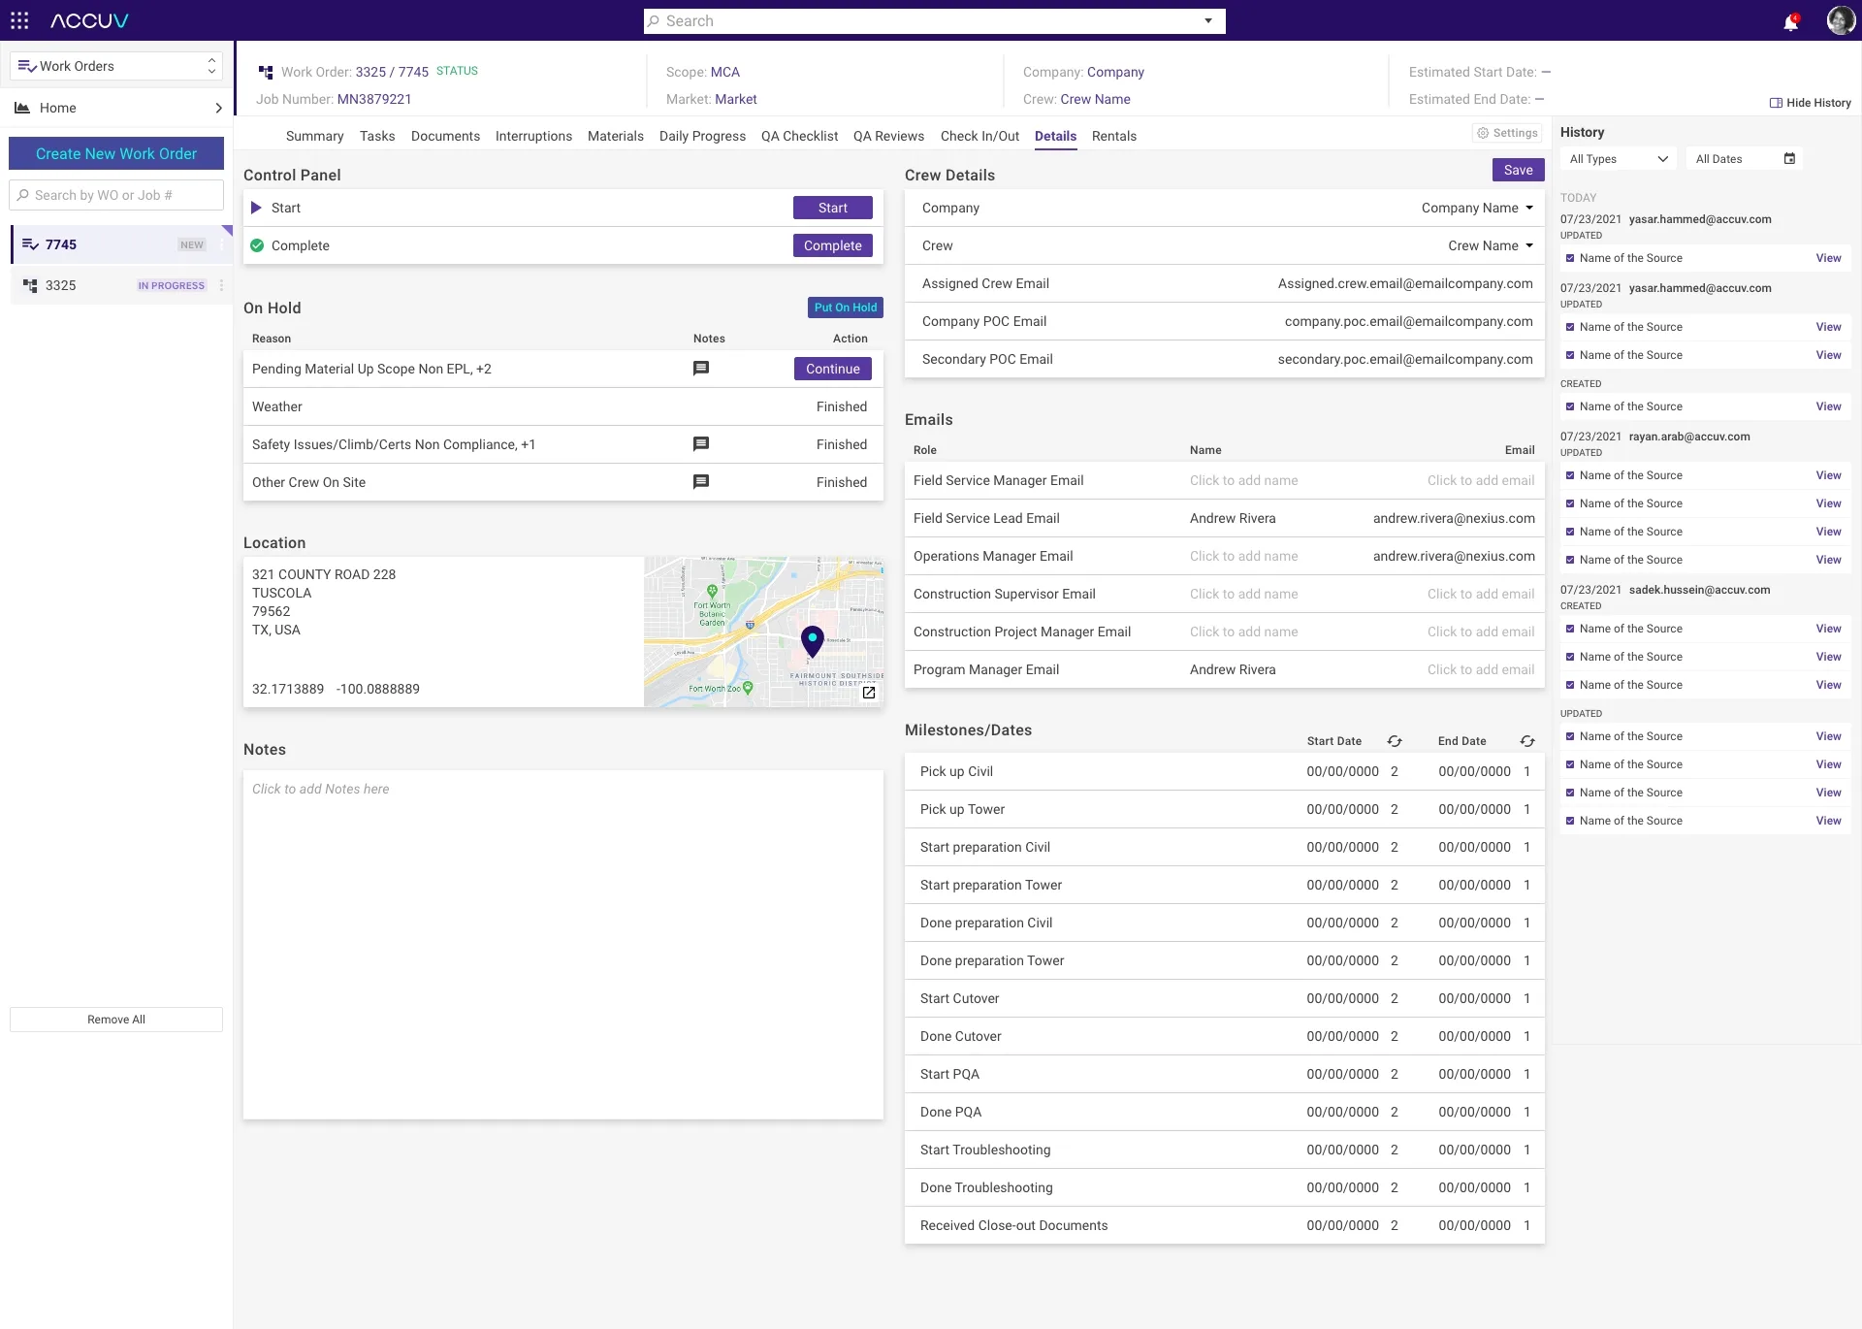Open notes for Pending Material row
This screenshot has width=1862, height=1329.
(701, 369)
